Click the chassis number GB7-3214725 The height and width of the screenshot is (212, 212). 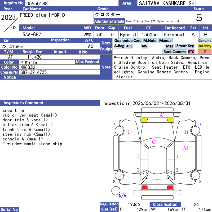34,72
